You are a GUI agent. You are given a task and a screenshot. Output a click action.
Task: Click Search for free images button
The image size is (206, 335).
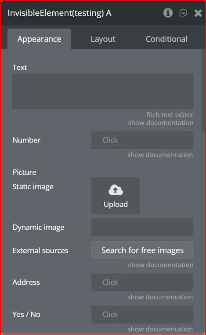click(142, 250)
